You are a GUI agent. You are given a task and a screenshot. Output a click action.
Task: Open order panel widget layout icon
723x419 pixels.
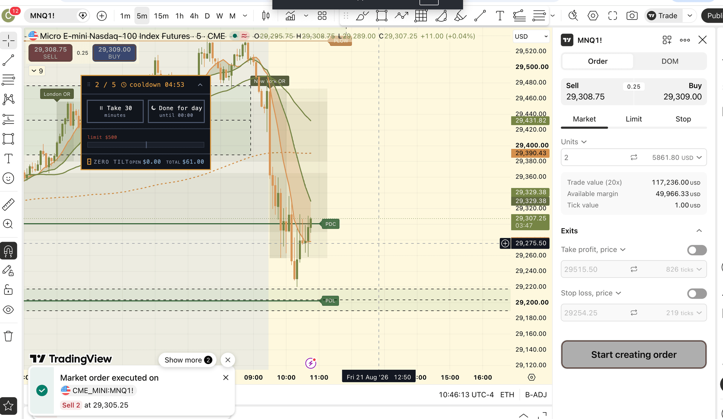tap(667, 40)
